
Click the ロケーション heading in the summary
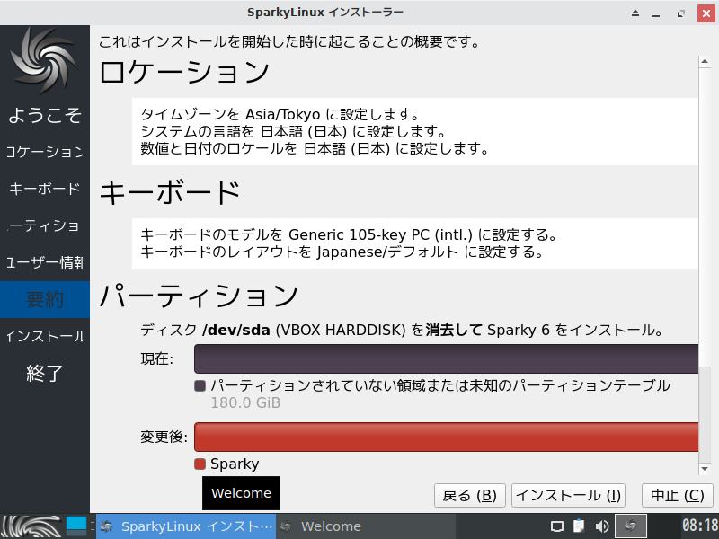tap(184, 73)
